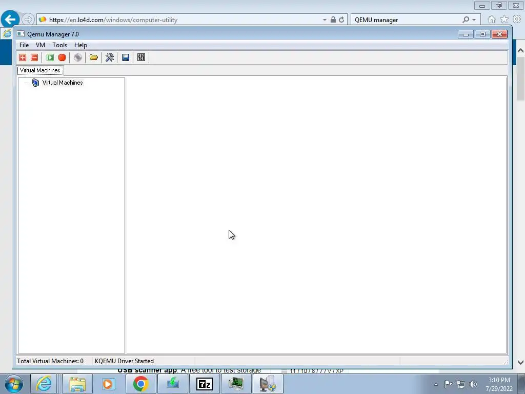525x394 pixels.
Task: Click Total Virtual Machines: 0 status text
Action: point(50,361)
